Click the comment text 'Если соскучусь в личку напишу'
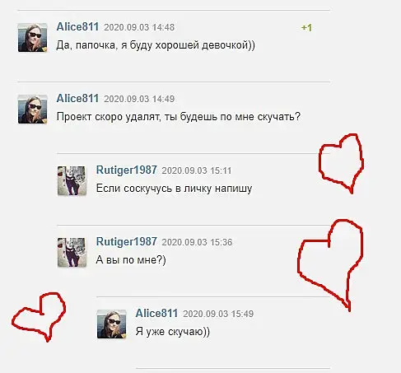The height and width of the screenshot is (373, 401). click(174, 189)
